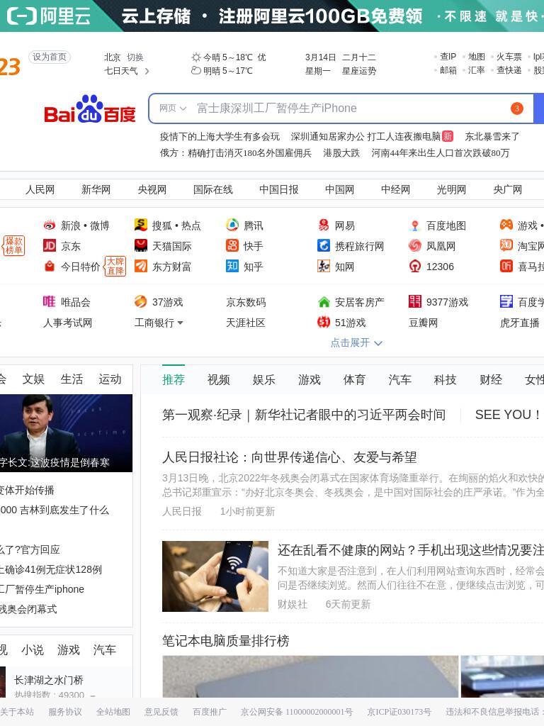The height and width of the screenshot is (726, 544).
Task: Open the 豆瓣网 link
Action: point(424,323)
